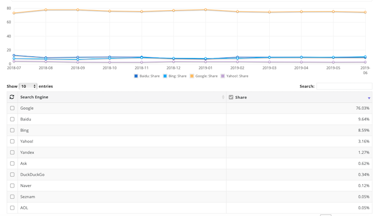Sort table by Search Engine header
Image resolution: width=377 pixels, height=216 pixels.
34,97
